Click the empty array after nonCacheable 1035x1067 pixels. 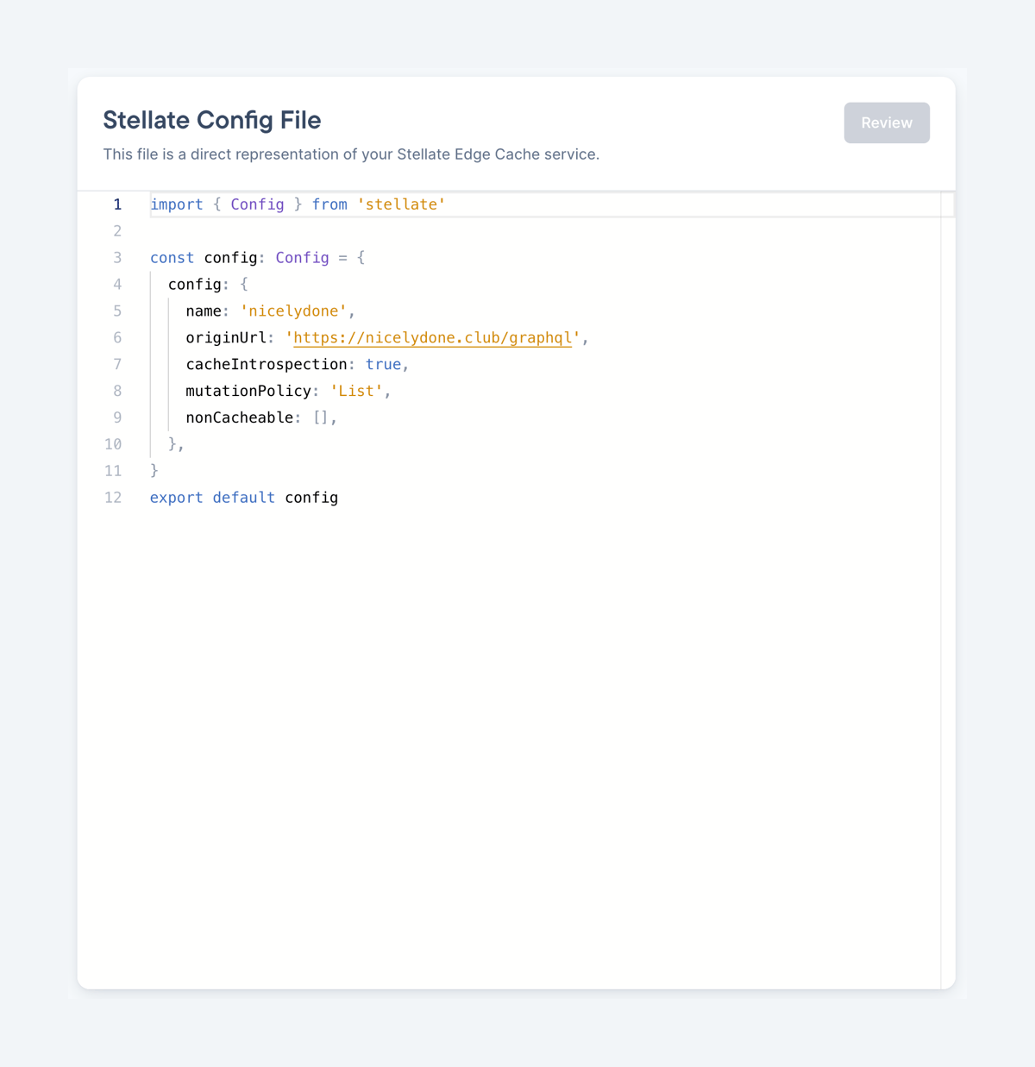click(x=322, y=417)
